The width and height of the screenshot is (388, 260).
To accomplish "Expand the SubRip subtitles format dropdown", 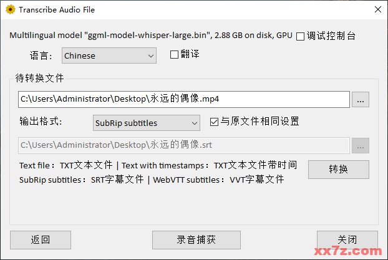I will point(146,123).
